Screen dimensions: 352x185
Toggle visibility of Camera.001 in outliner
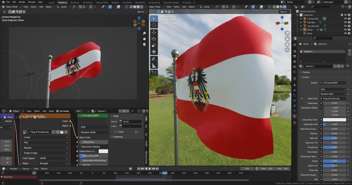click(x=345, y=18)
